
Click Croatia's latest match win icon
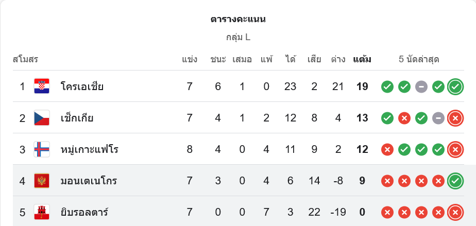click(x=455, y=86)
